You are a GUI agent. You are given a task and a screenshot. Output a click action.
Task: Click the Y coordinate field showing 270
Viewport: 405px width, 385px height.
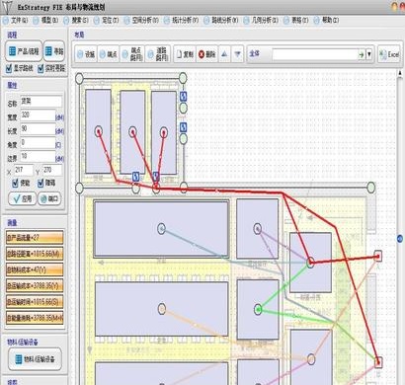coord(52,170)
